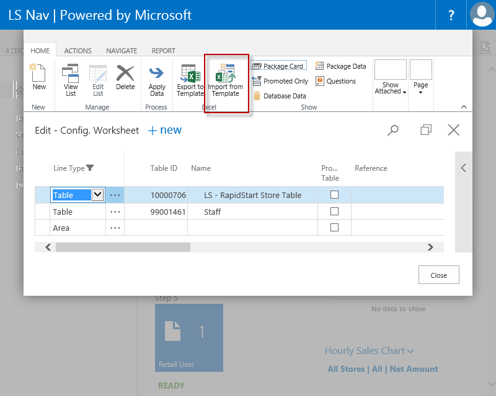This screenshot has width=496, height=396.
Task: Check Promoted Table box on Area row
Action: [x=334, y=228]
